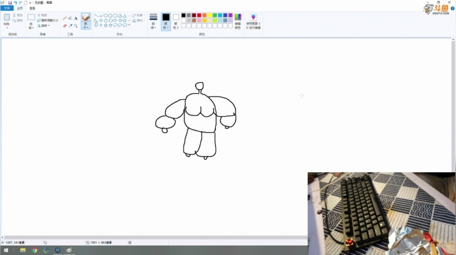Click the webcam keyboard overlay
Viewport: 456px width, 255px height.
point(381,213)
